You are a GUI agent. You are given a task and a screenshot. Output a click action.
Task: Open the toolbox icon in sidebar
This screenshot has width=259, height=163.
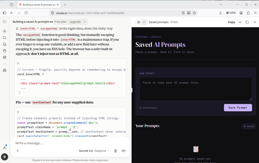click(5, 70)
